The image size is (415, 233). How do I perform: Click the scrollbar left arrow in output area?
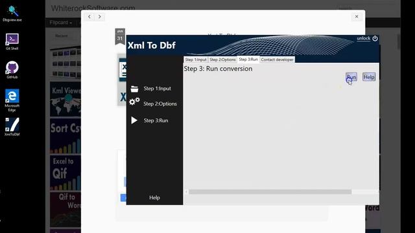[186, 192]
